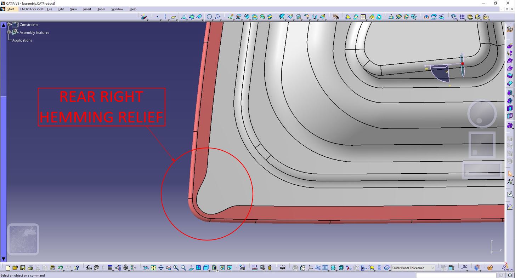
Task: Toggle the geometry tree display icon
Action: pyautogui.click(x=364, y=268)
